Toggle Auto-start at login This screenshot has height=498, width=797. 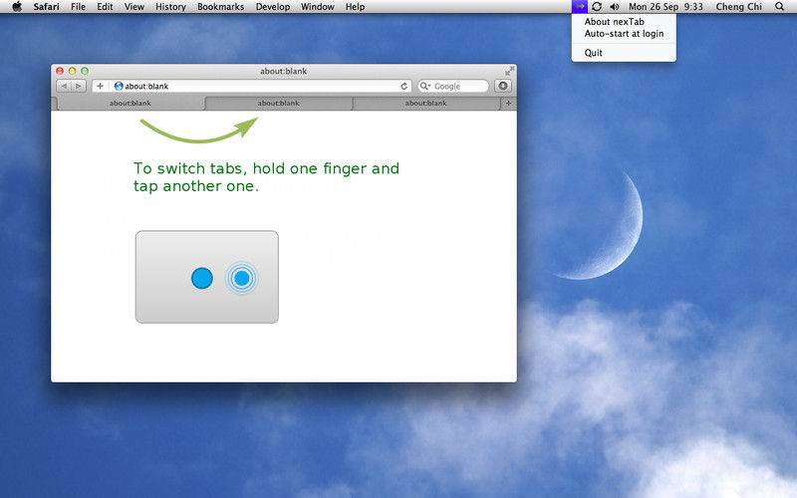[624, 34]
